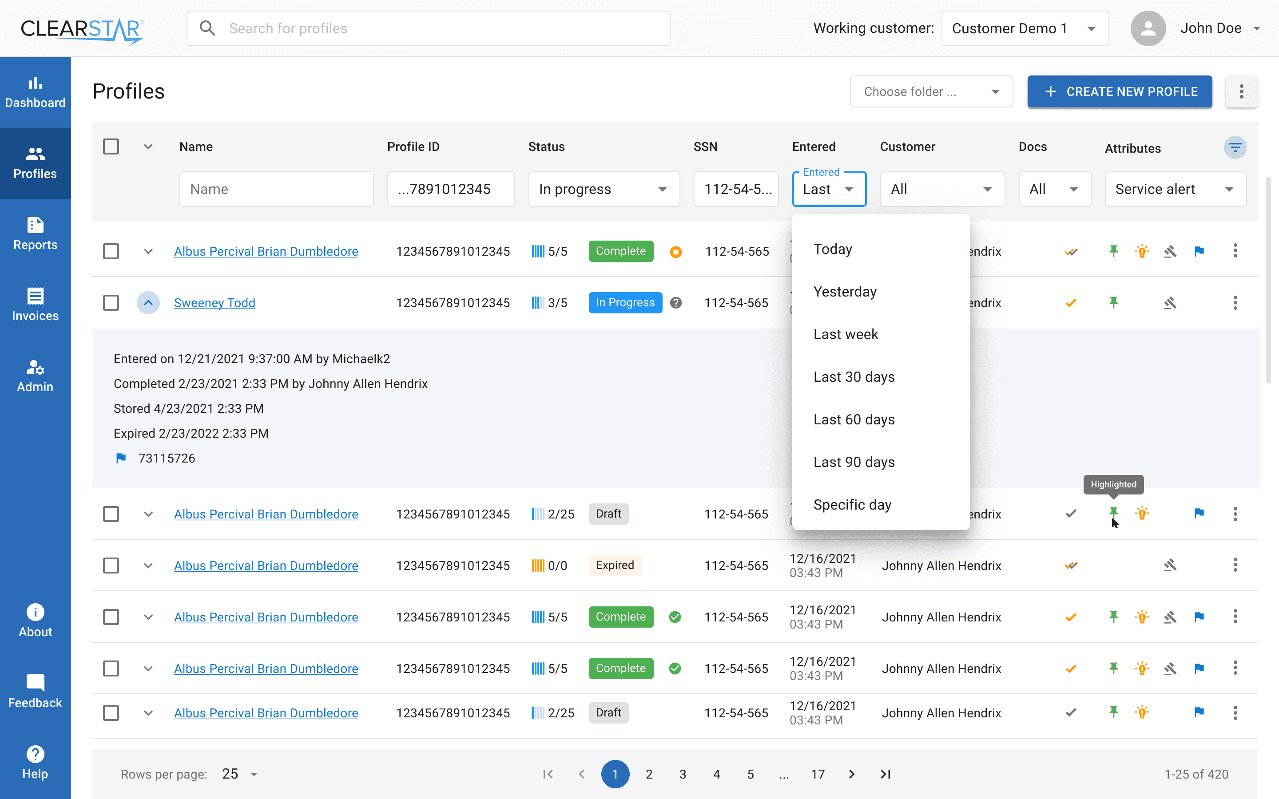Choose Specific day option in Entered menu
Image resolution: width=1279 pixels, height=799 pixels.
[852, 505]
